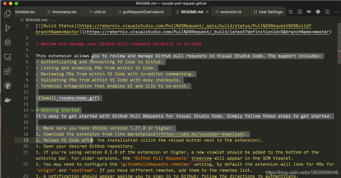The width and height of the screenshot is (341, 178).
Task: Click line number 12 in gutter
Action: (26, 98)
